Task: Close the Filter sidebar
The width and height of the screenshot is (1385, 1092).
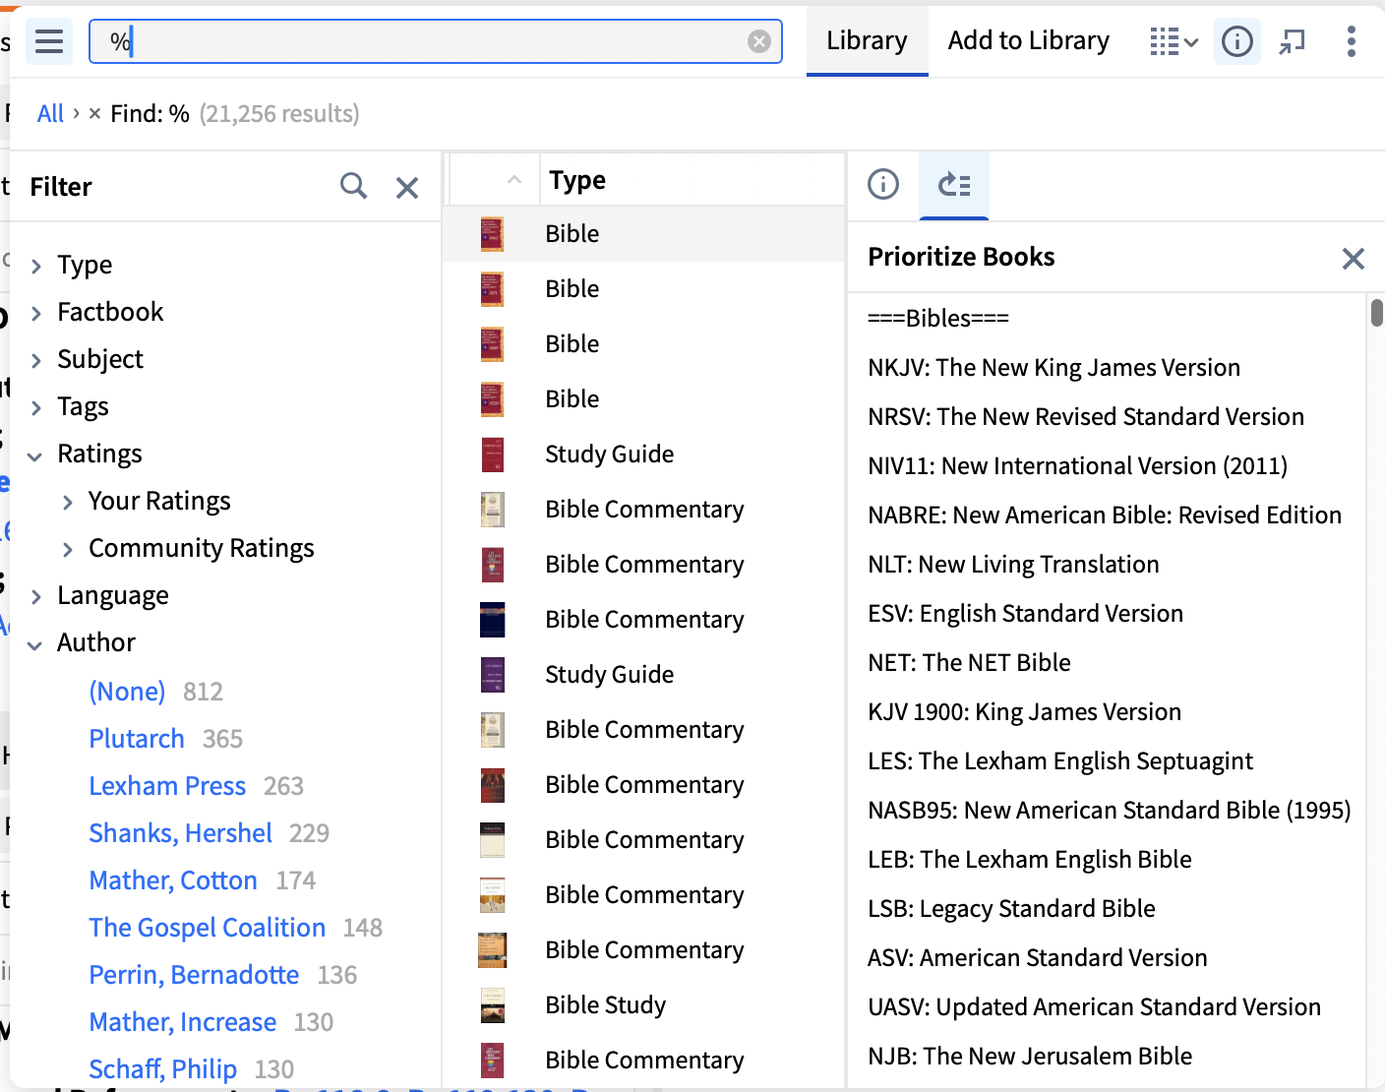Action: 407,187
